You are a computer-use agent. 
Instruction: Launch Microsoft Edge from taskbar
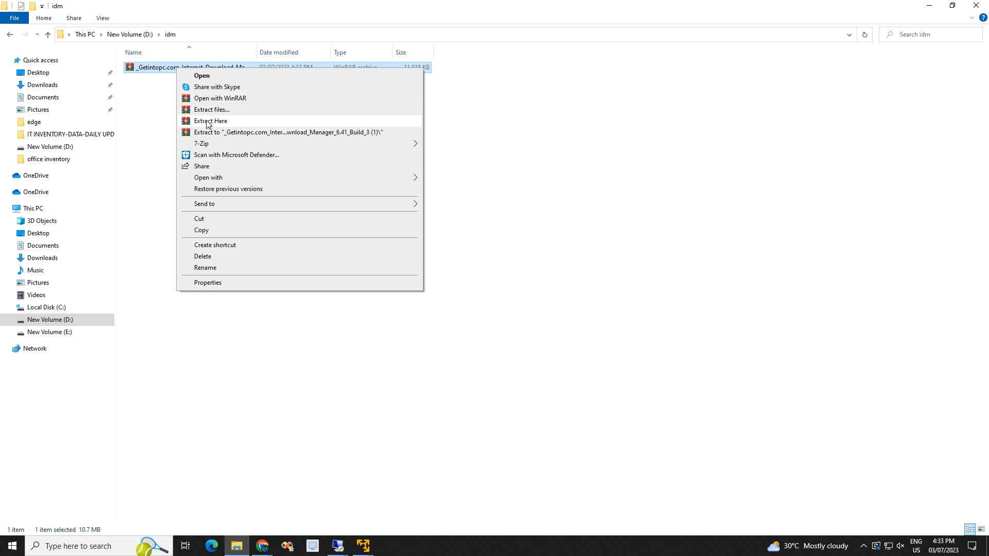212,546
